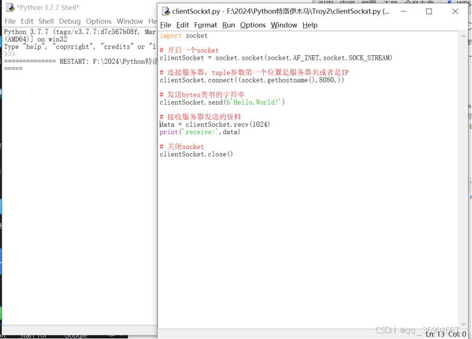This screenshot has height=339, width=472.
Task: Click the blue app icon on the left edge
Action: [x=2, y=262]
